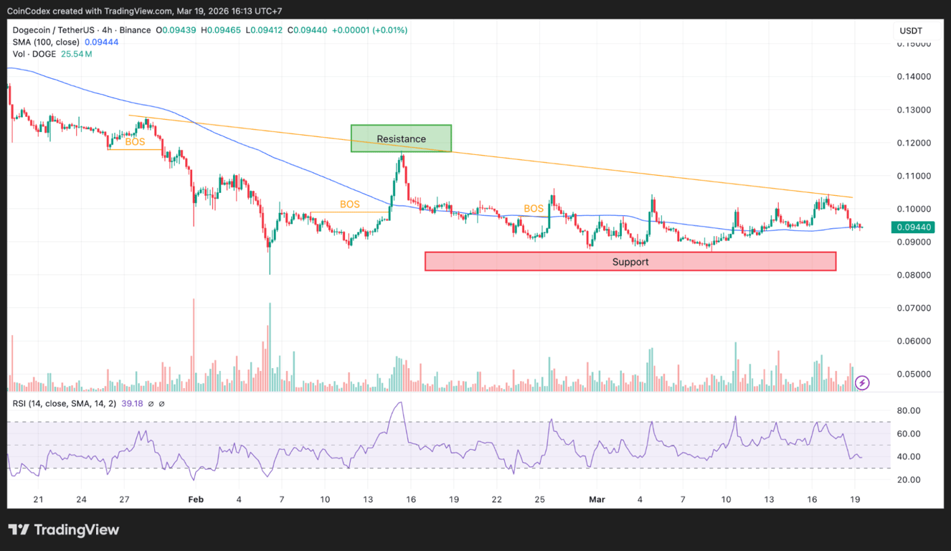Click the BOS annotation near the Feb lows
951x551 pixels.
[x=349, y=204]
